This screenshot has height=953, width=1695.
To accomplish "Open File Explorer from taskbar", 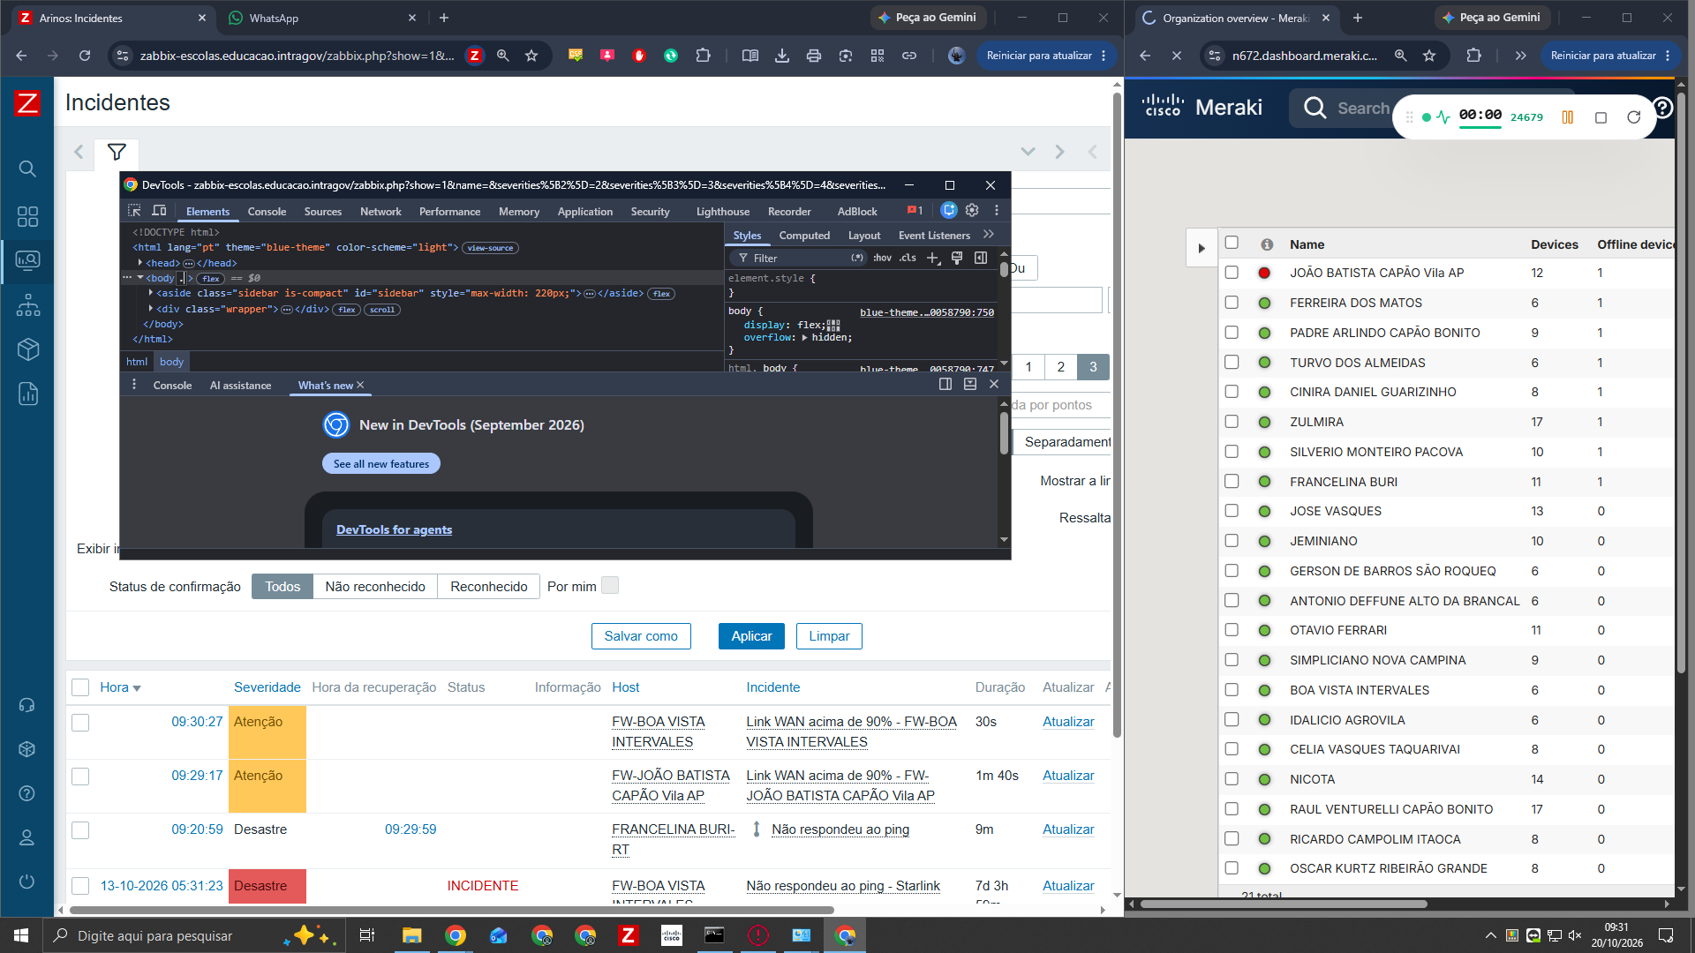I will [x=411, y=935].
